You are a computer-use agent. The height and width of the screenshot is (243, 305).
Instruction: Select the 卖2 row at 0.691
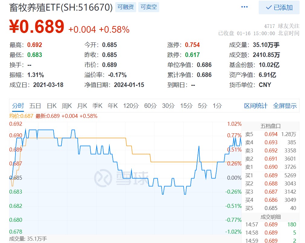coord(271,159)
